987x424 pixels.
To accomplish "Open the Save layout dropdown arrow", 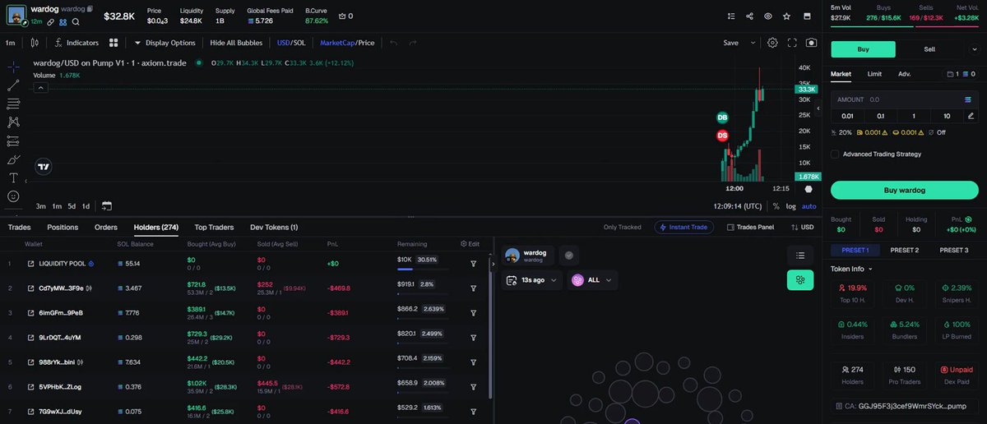I will [x=752, y=43].
